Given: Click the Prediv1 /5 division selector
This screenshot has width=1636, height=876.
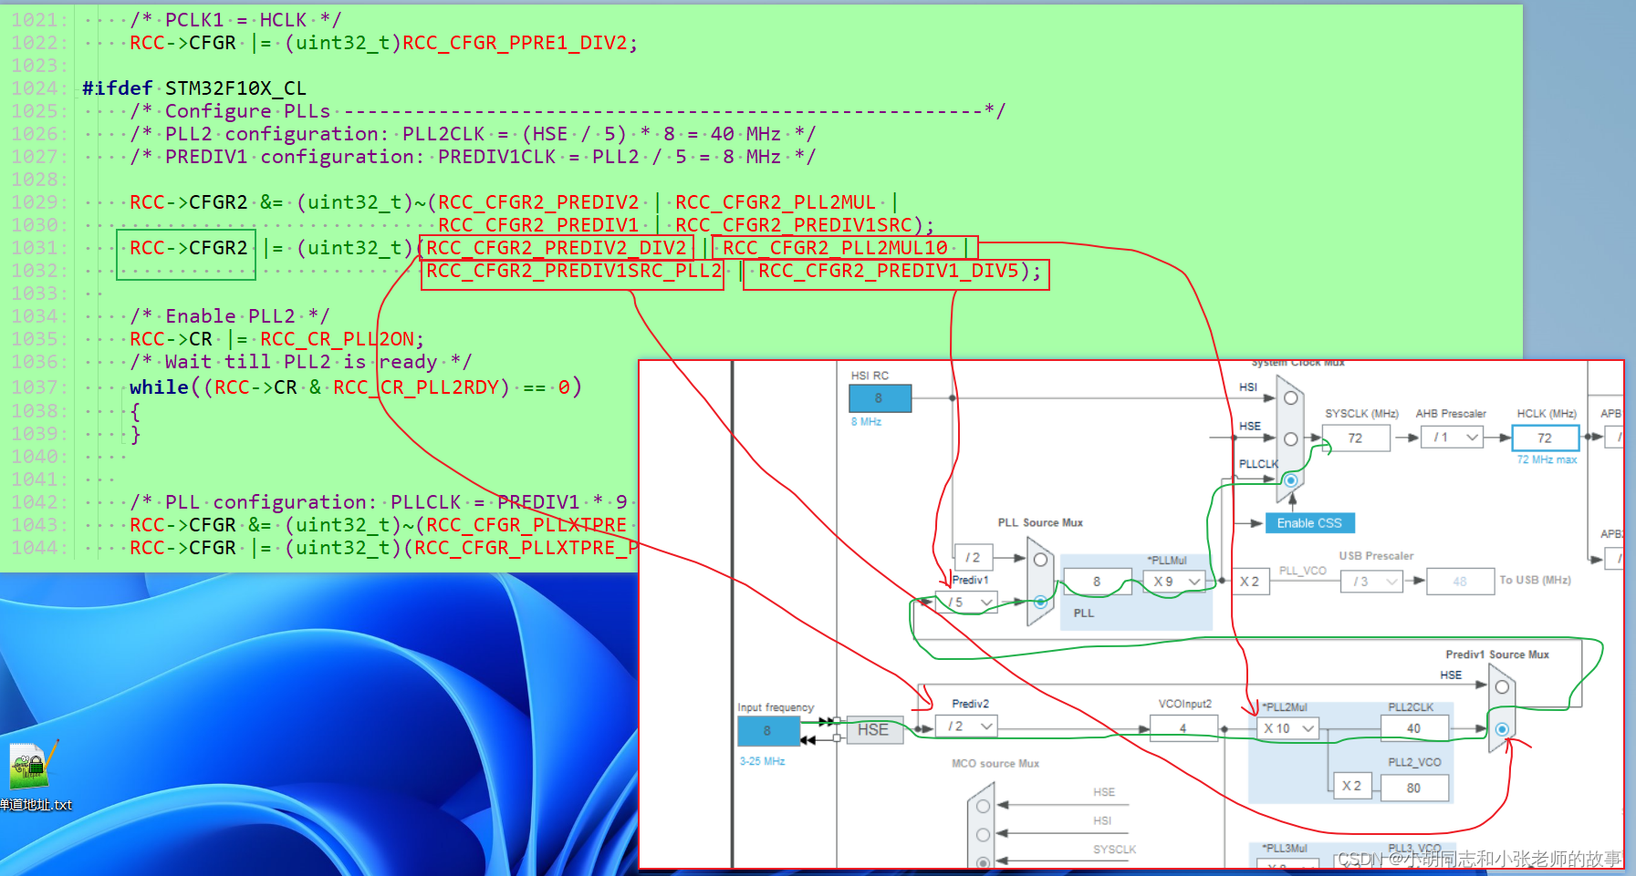Looking at the screenshot, I should point(965,602).
